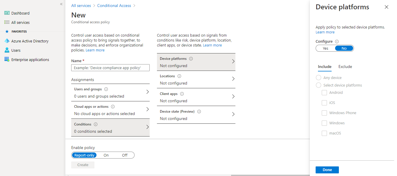Check the macOS platform checkbox
The height and width of the screenshot is (176, 397).
tap(324, 133)
